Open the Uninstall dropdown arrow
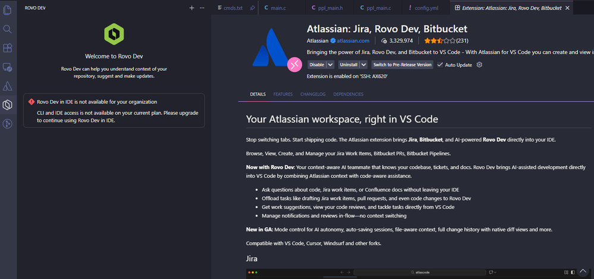594x279 pixels. point(364,65)
